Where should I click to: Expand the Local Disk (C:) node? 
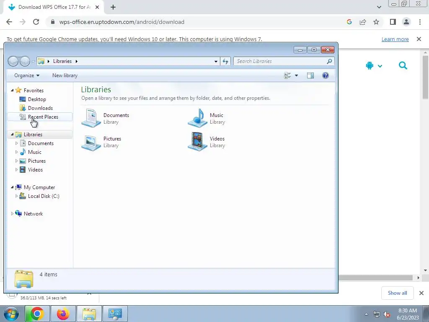(16, 196)
